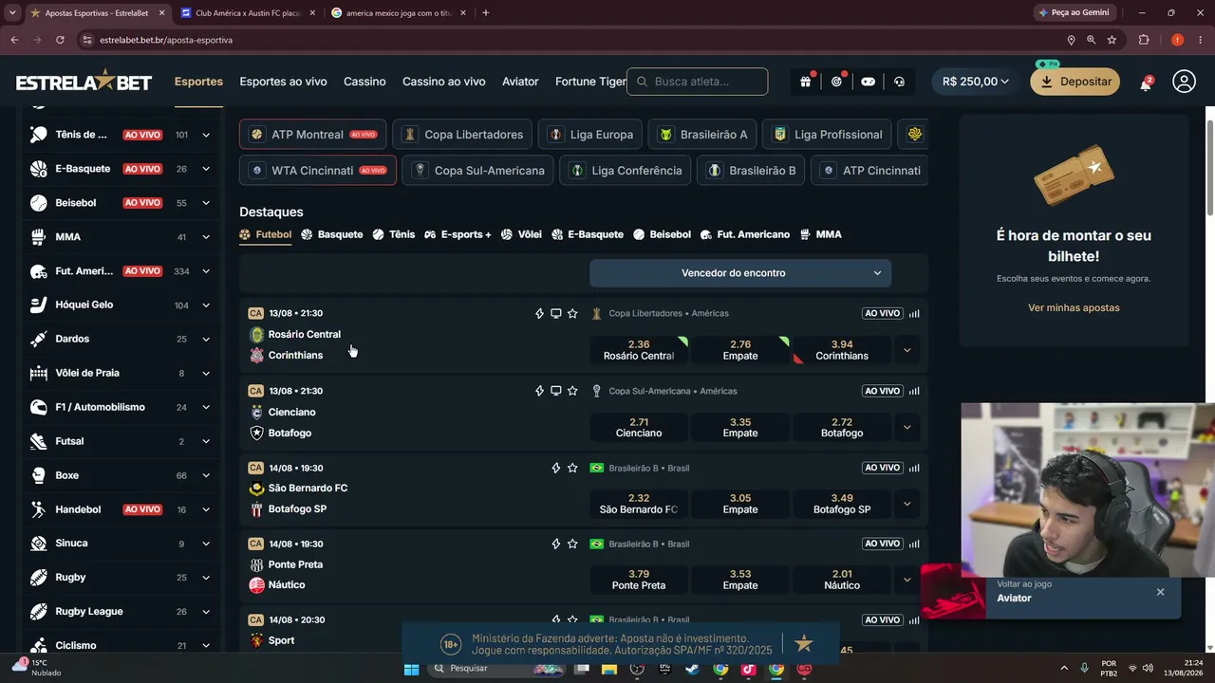Screen dimensions: 1215x683
Task: Close the Aviator return-to-game popup
Action: click(x=1160, y=592)
